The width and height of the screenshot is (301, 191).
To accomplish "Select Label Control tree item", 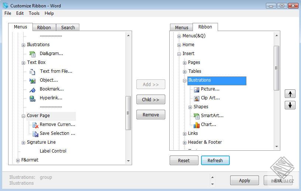I will coord(53,151).
